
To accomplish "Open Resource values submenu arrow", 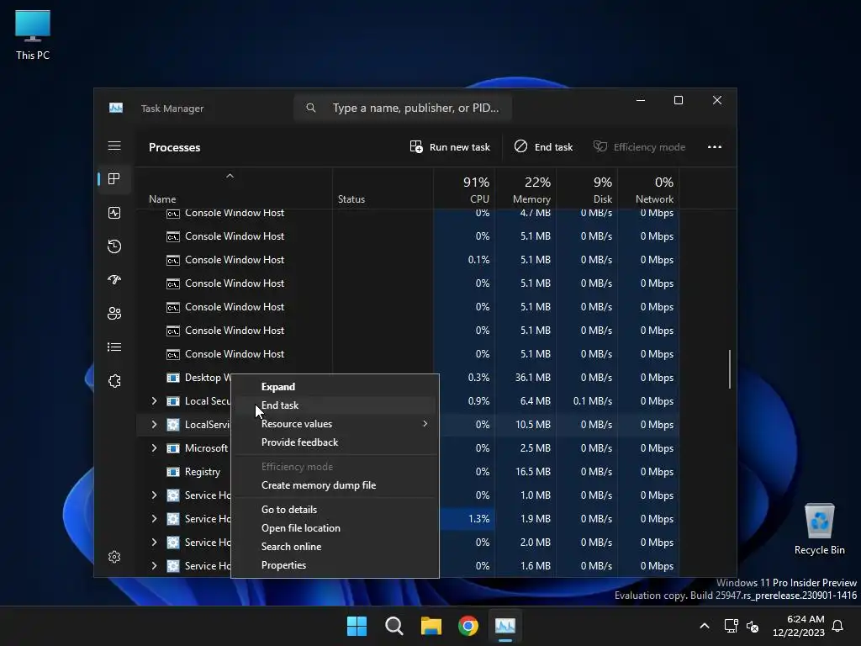I will coord(425,424).
